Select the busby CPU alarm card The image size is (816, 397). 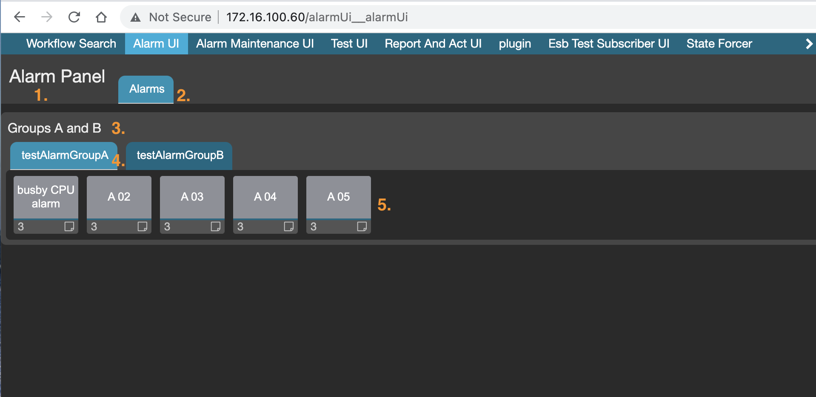[x=46, y=205]
